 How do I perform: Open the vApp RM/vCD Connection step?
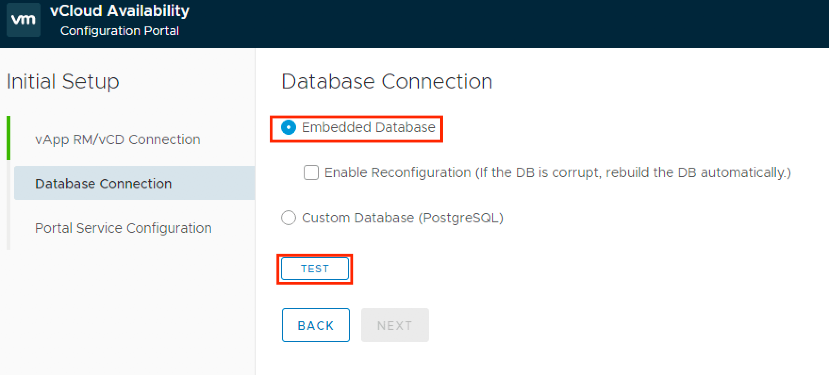tap(117, 139)
